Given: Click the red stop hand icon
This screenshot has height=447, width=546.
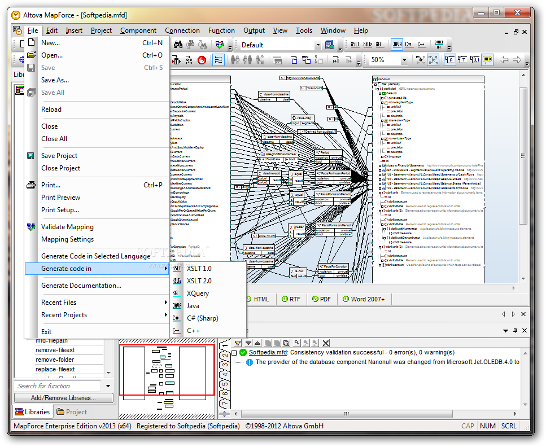Looking at the screenshot, I should click(x=202, y=60).
